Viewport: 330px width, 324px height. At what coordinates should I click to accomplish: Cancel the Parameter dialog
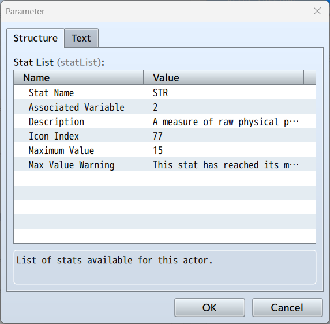(x=287, y=307)
